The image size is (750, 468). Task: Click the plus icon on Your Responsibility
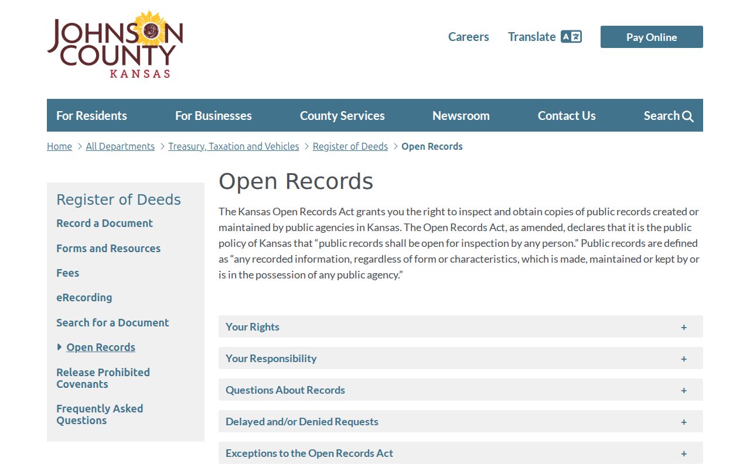pos(684,359)
